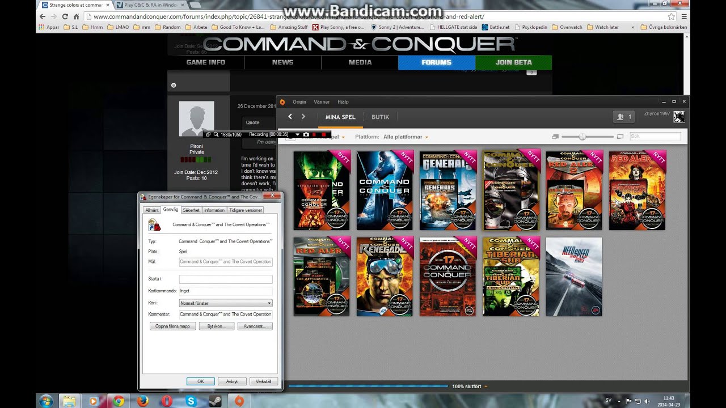Open GAME INFO on the Command & Conquer site
The width and height of the screenshot is (726, 408).
(x=206, y=62)
